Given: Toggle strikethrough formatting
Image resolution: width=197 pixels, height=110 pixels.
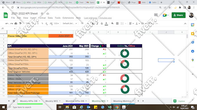Looking at the screenshot, I should (x=102, y=24).
